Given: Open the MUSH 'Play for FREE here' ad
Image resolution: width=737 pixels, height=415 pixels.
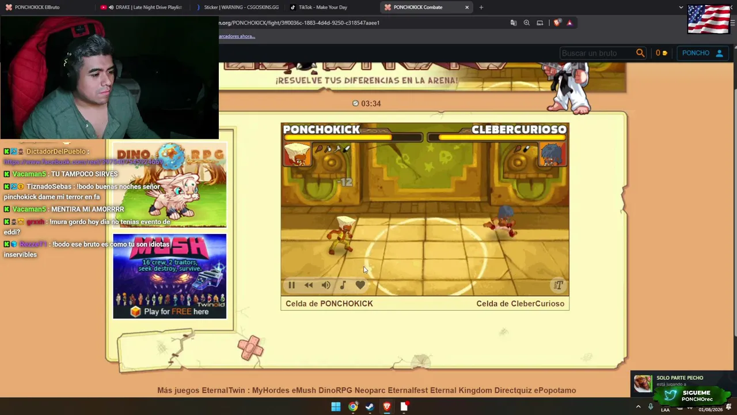Looking at the screenshot, I should 170,276.
